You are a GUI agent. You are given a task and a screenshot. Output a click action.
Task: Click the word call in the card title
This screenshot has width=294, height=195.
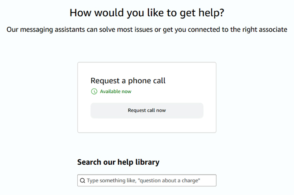pyautogui.click(x=159, y=81)
